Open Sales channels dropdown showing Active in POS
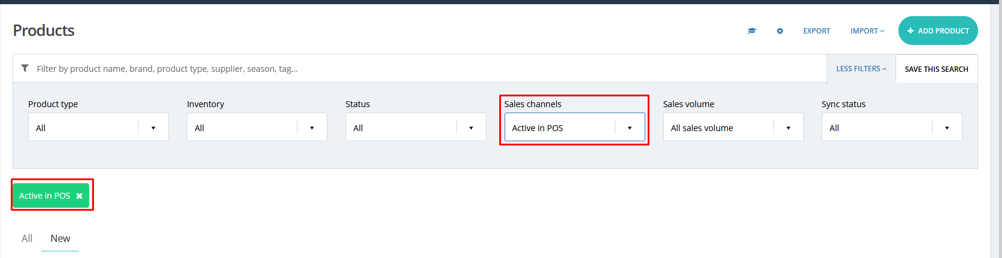This screenshot has height=258, width=1002. (574, 128)
